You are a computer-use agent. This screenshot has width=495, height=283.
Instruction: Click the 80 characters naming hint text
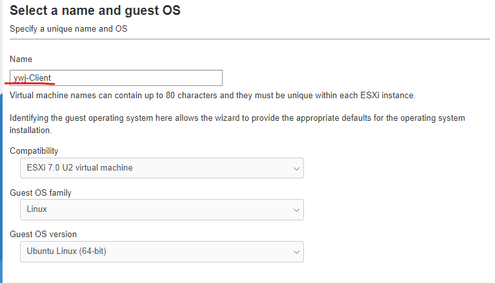[212, 95]
